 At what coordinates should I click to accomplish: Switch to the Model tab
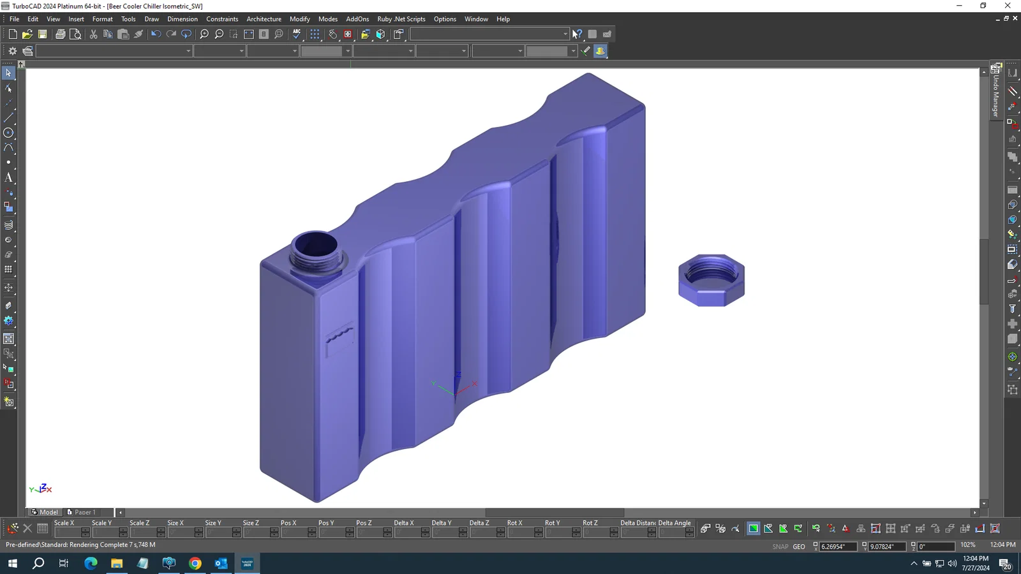click(x=44, y=512)
